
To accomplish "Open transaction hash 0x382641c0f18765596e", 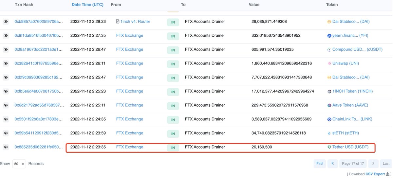I will point(38,63).
